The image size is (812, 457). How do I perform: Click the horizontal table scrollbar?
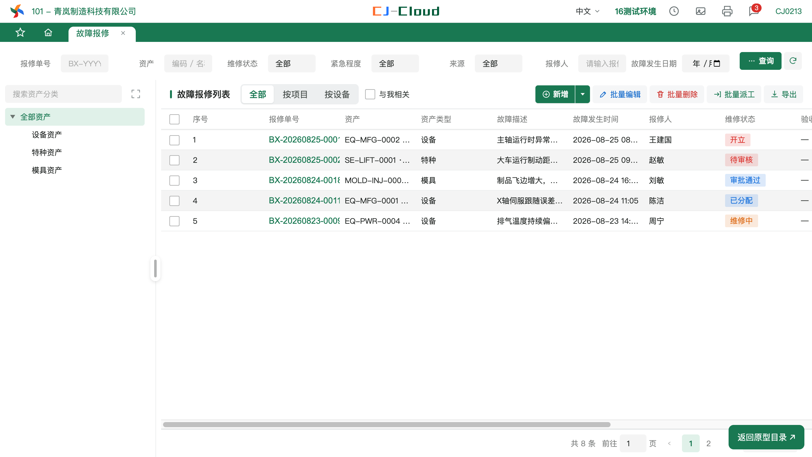pyautogui.click(x=386, y=425)
